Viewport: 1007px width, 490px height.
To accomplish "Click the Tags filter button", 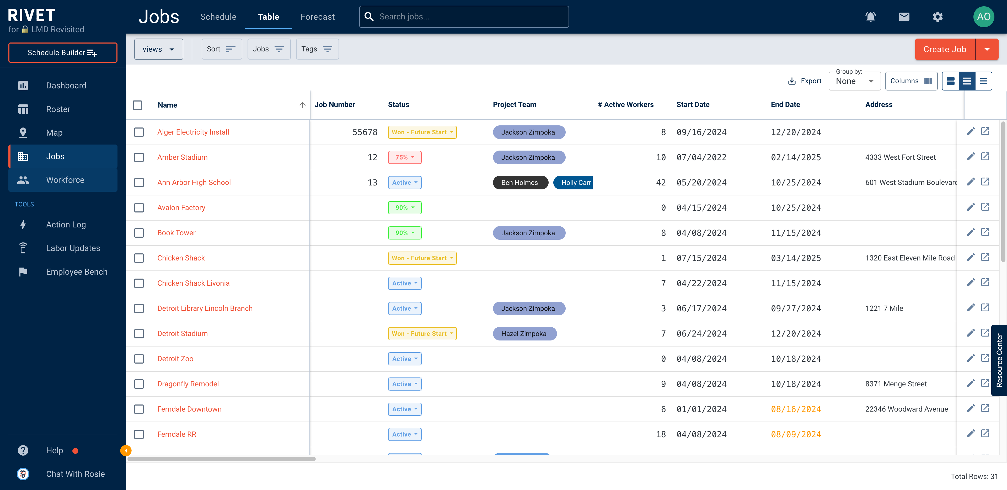I will [317, 49].
